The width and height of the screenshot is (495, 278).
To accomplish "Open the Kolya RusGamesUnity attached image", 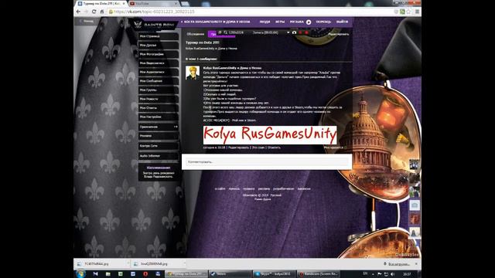I will pos(270,135).
